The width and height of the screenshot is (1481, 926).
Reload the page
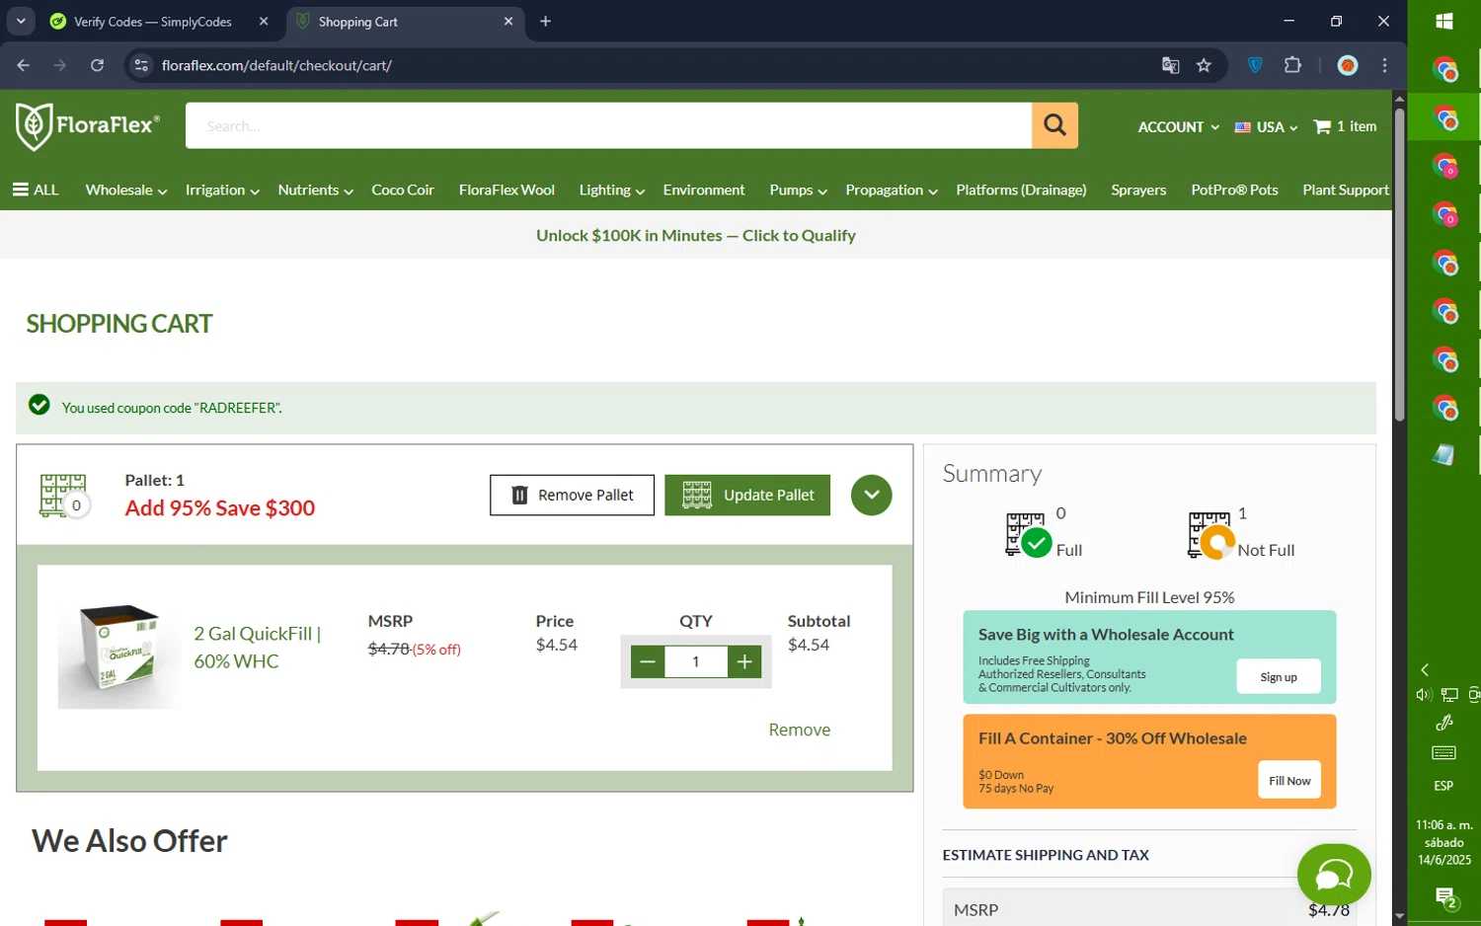(x=97, y=65)
